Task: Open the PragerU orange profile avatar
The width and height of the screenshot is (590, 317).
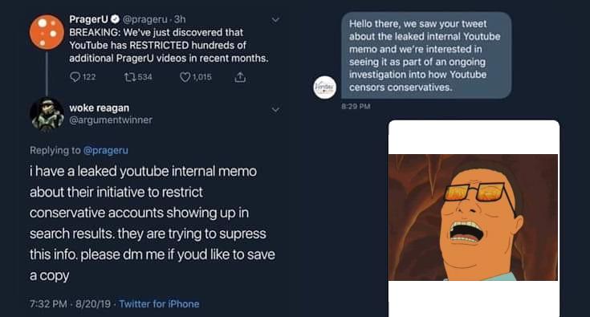Action: 47,32
